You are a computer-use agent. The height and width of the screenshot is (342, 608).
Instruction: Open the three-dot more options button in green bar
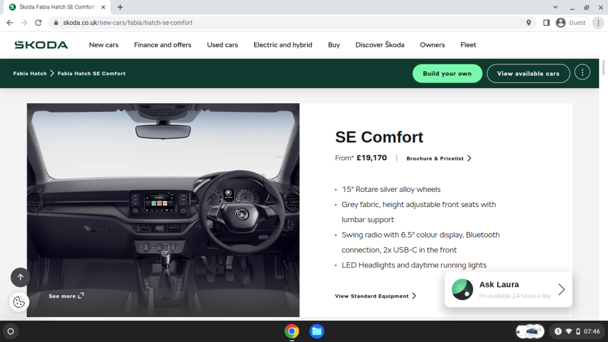582,72
